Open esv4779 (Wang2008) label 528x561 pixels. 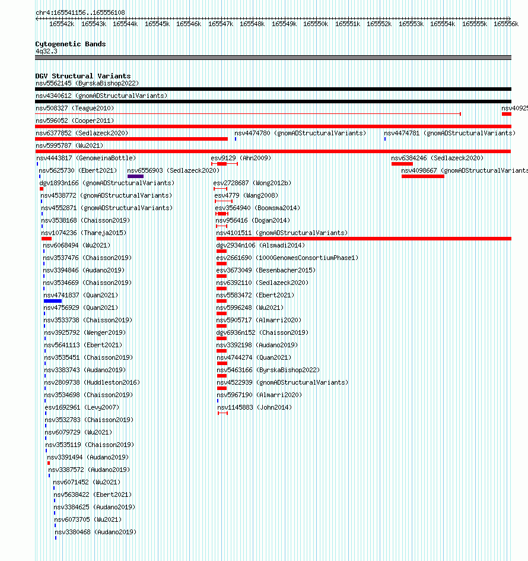[246, 196]
